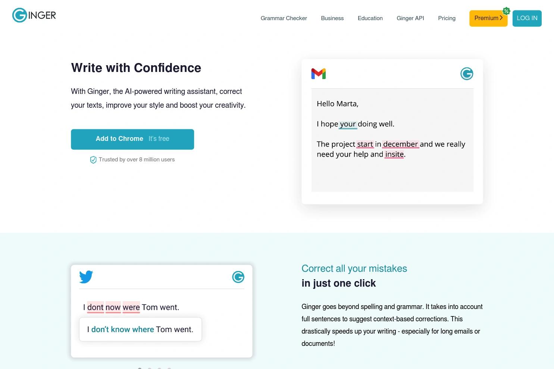Click the trusted shield checkmark icon

93,160
